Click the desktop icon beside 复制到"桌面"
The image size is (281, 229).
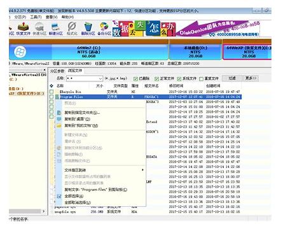tap(59, 119)
